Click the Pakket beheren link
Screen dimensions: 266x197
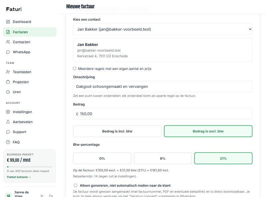point(19,177)
